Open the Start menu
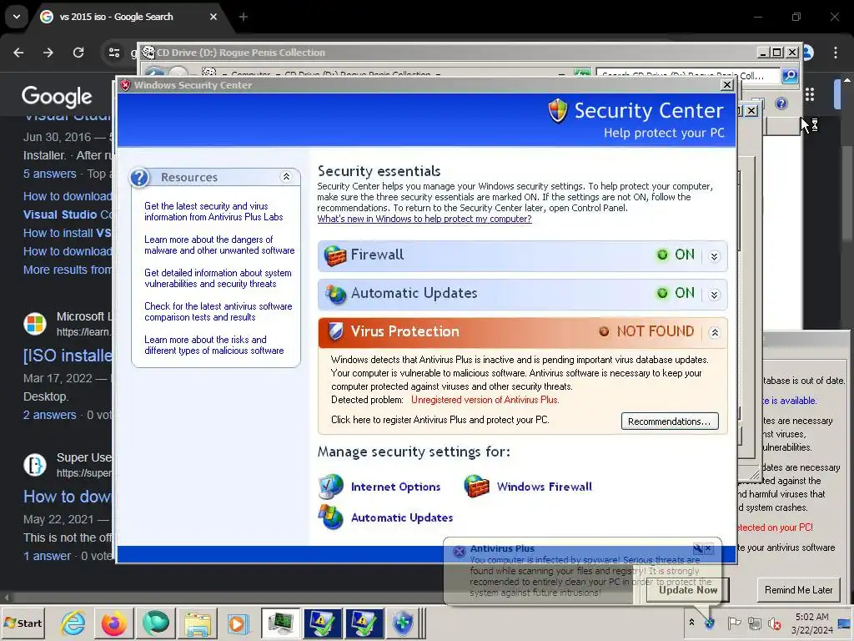 click(23, 623)
